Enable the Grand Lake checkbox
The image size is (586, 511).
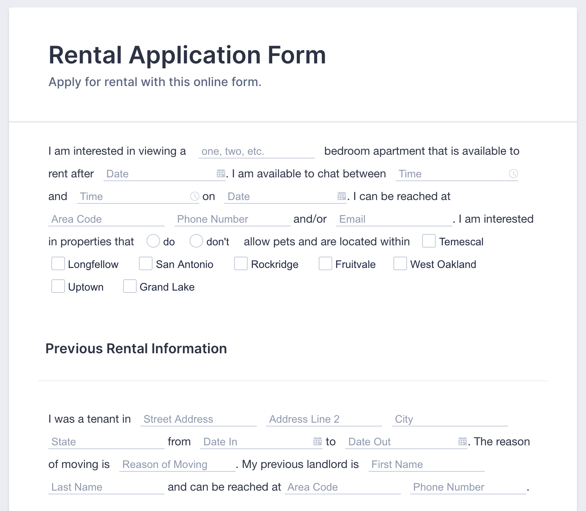pyautogui.click(x=130, y=286)
